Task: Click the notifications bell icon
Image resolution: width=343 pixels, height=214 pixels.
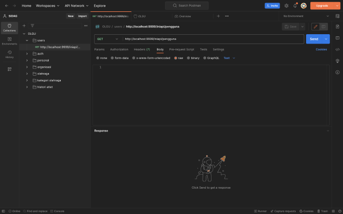Action: (x=295, y=6)
